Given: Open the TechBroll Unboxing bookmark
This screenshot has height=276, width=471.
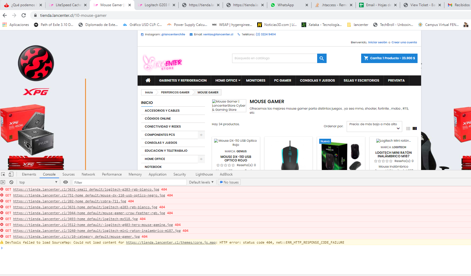Looking at the screenshot, I should [393, 25].
